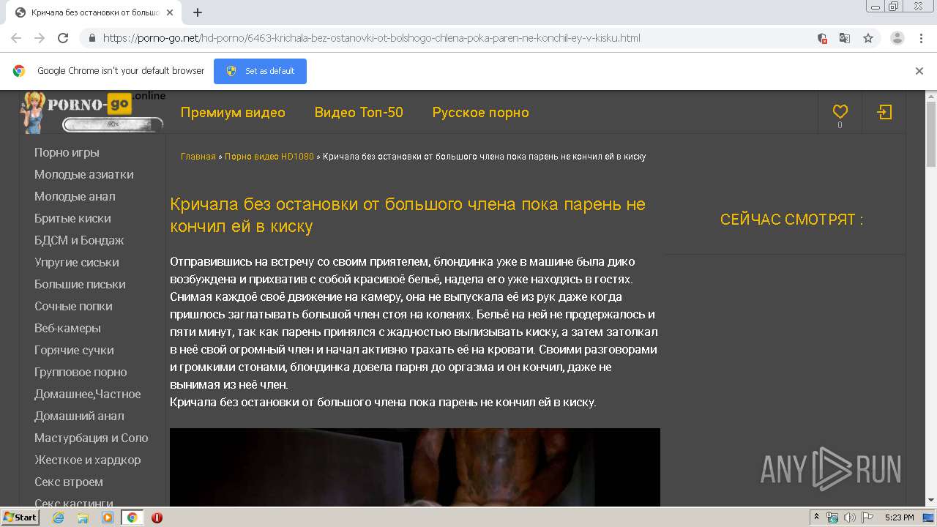Click the video player area
This screenshot has height=527, width=937.
(415, 467)
